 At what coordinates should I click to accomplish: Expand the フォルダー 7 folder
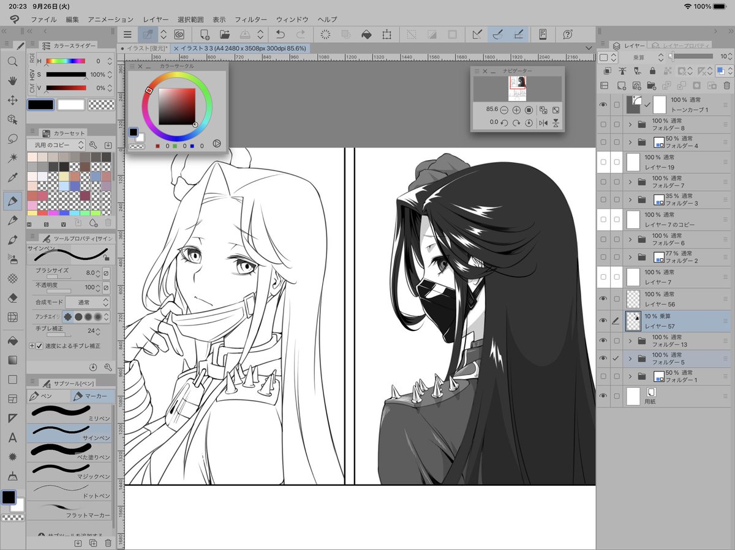[630, 182]
